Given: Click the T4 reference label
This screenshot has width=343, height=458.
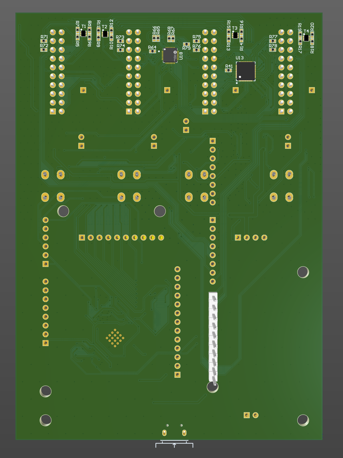Looking at the screenshot, I should coord(306,31).
